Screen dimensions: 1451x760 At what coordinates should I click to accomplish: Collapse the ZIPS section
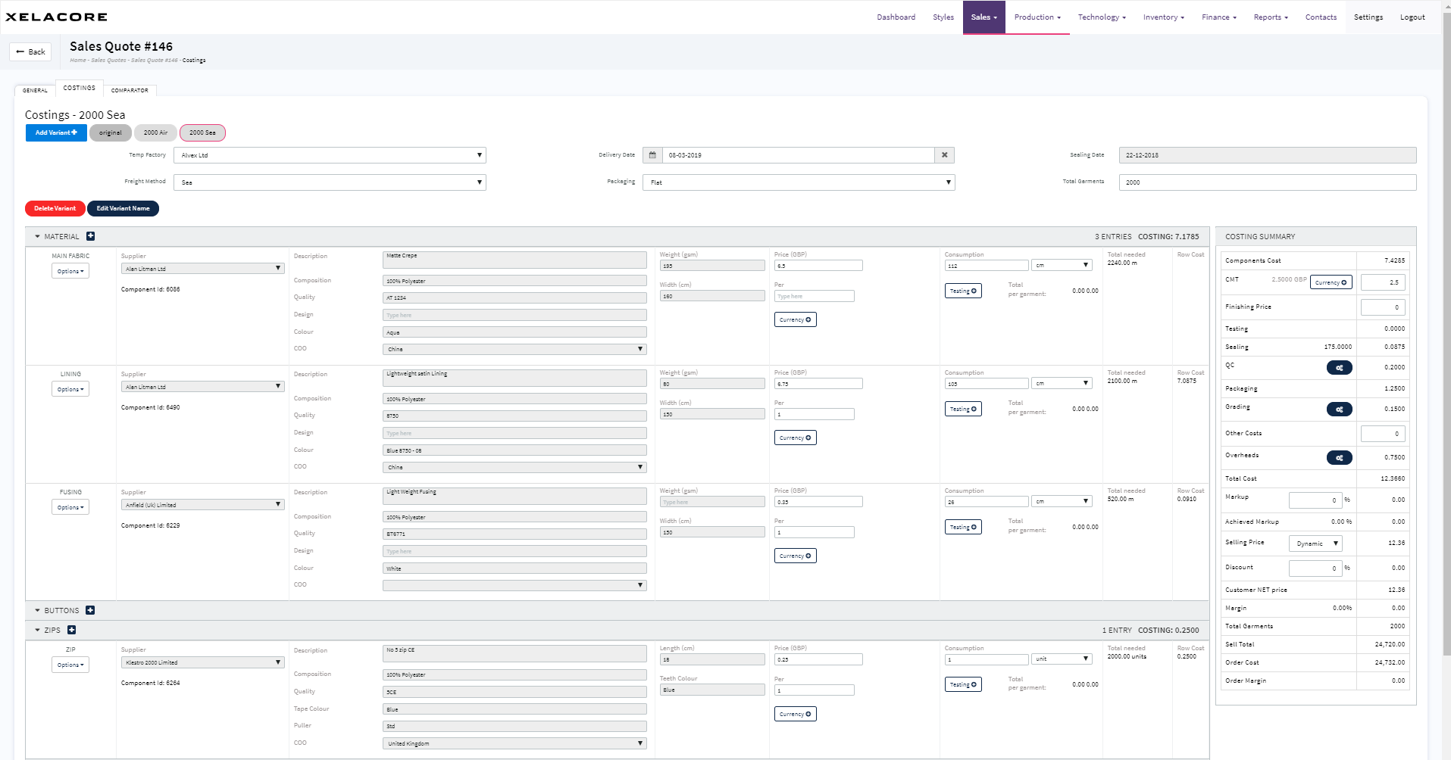(37, 630)
